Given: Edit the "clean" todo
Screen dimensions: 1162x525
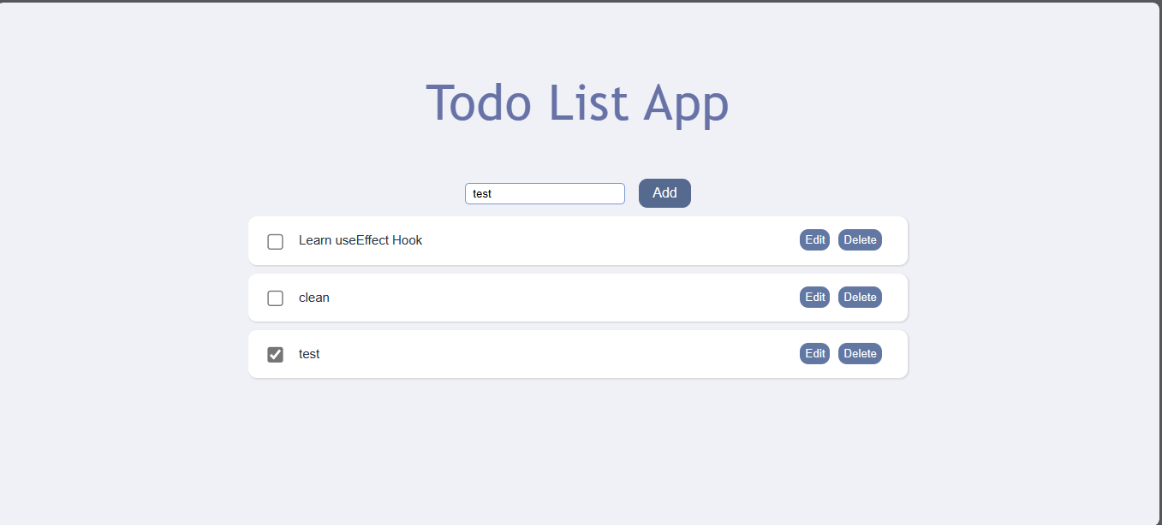Looking at the screenshot, I should pos(814,297).
